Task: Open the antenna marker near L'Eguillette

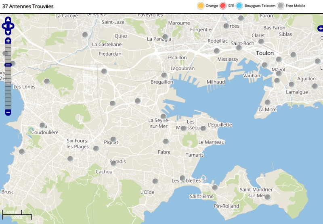Action: click(x=203, y=128)
